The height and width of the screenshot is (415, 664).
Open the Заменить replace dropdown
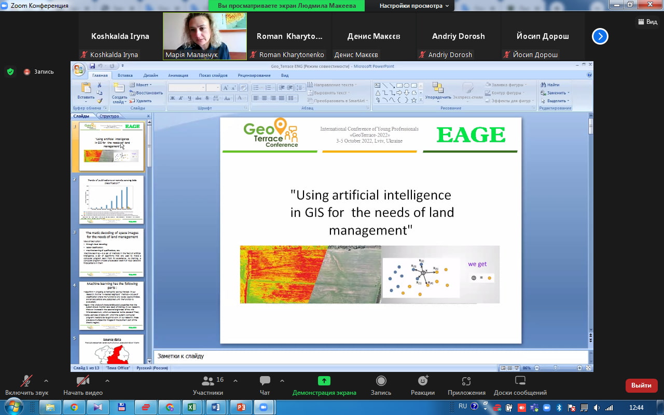point(555,93)
